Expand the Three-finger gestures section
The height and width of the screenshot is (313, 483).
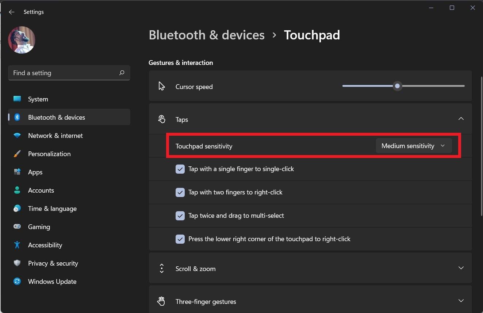click(461, 301)
